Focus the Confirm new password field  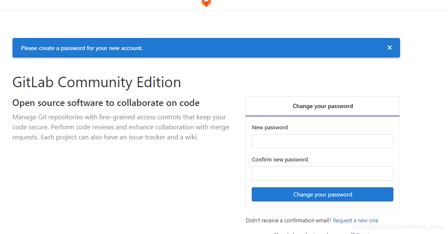[322, 174]
